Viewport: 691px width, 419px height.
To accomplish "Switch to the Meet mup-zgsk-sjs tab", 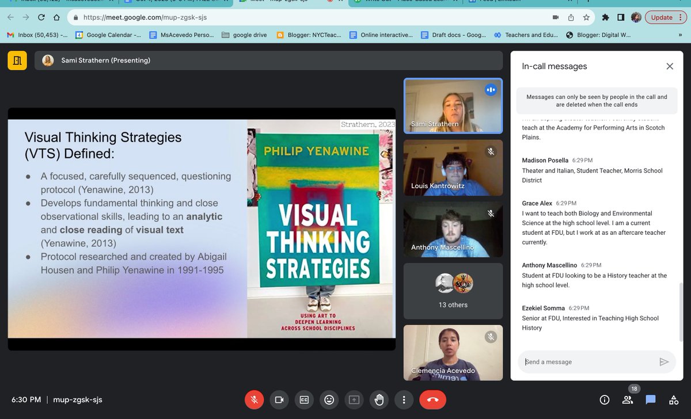I will click(291, 2).
